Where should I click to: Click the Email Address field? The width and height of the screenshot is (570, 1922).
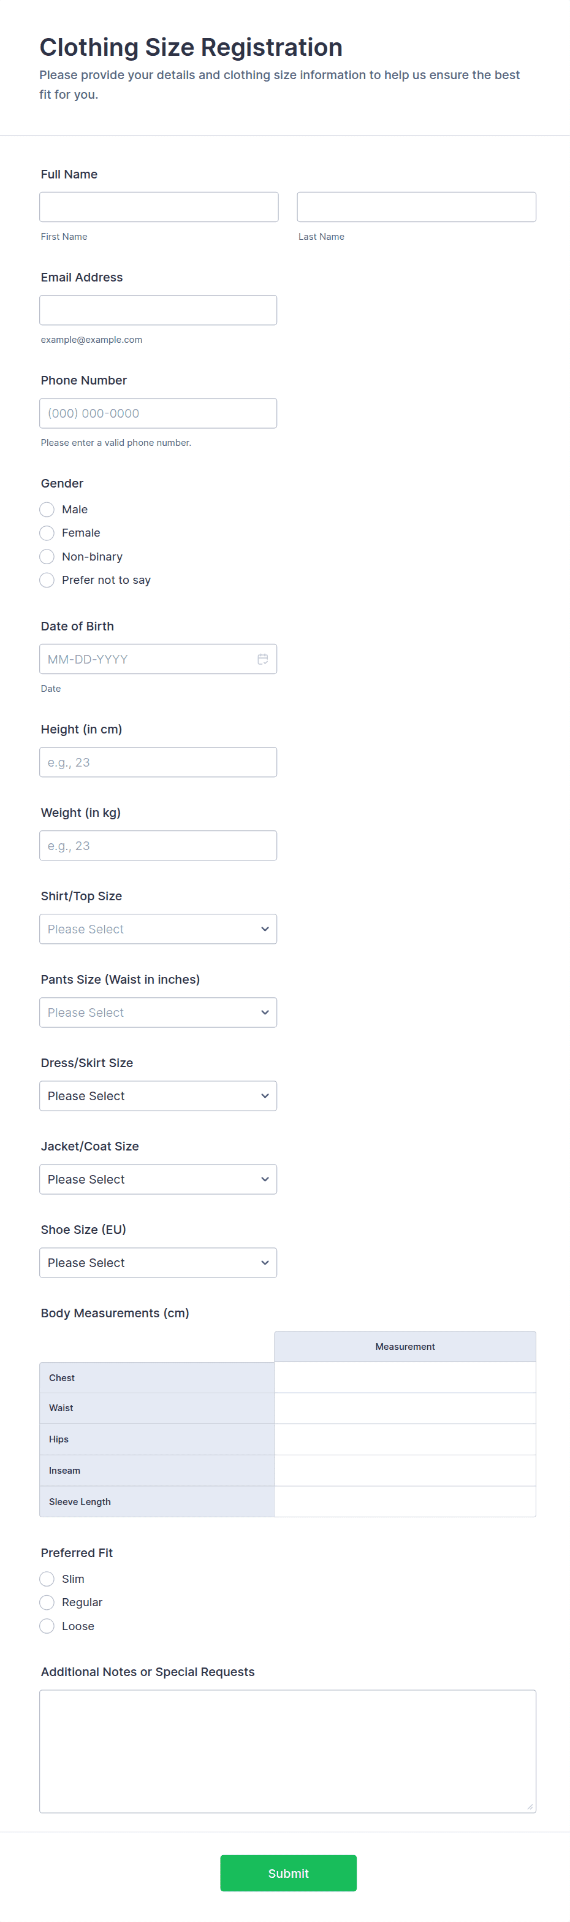[158, 310]
